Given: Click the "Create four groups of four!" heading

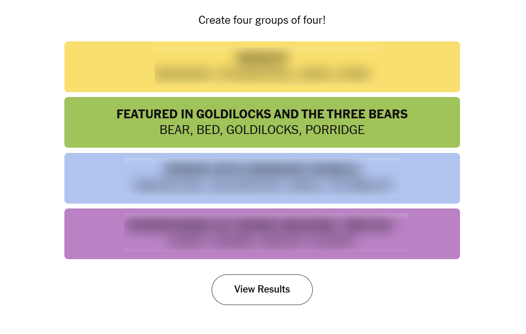Looking at the screenshot, I should point(262,20).
